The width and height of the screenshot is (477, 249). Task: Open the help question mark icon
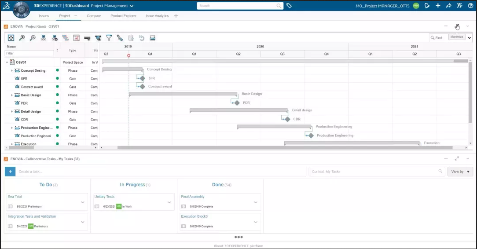470,6
